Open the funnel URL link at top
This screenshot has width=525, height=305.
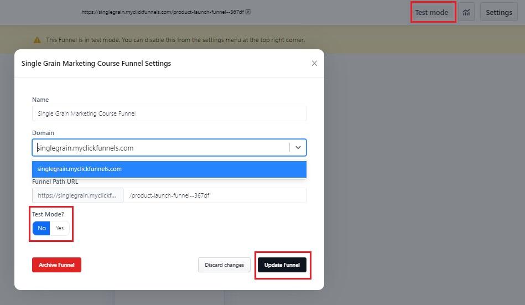(x=162, y=12)
